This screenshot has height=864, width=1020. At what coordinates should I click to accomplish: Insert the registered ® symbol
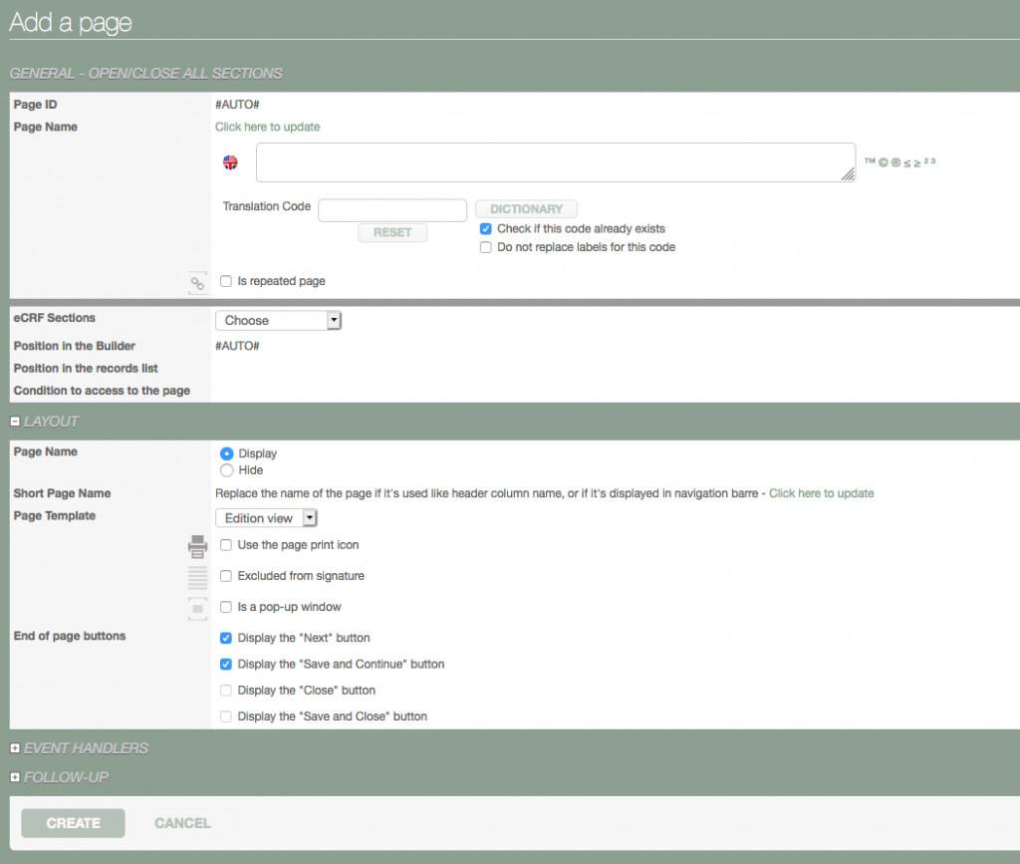(894, 161)
